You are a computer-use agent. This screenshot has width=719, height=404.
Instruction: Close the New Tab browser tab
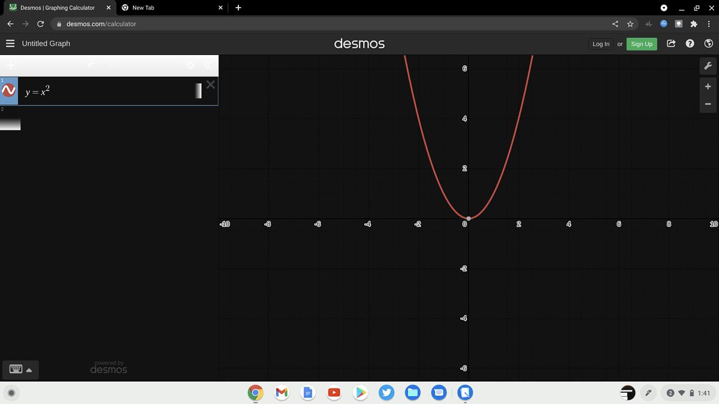click(x=220, y=8)
